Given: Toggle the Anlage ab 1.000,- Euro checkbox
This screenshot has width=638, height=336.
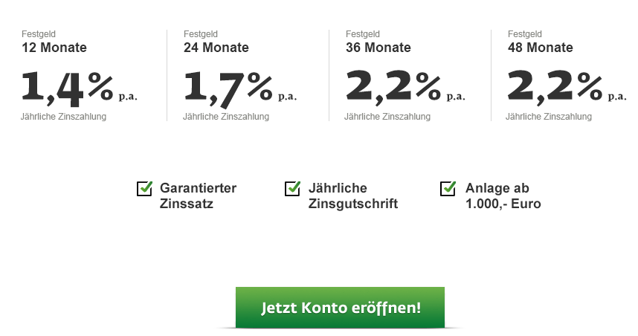Looking at the screenshot, I should [x=448, y=189].
